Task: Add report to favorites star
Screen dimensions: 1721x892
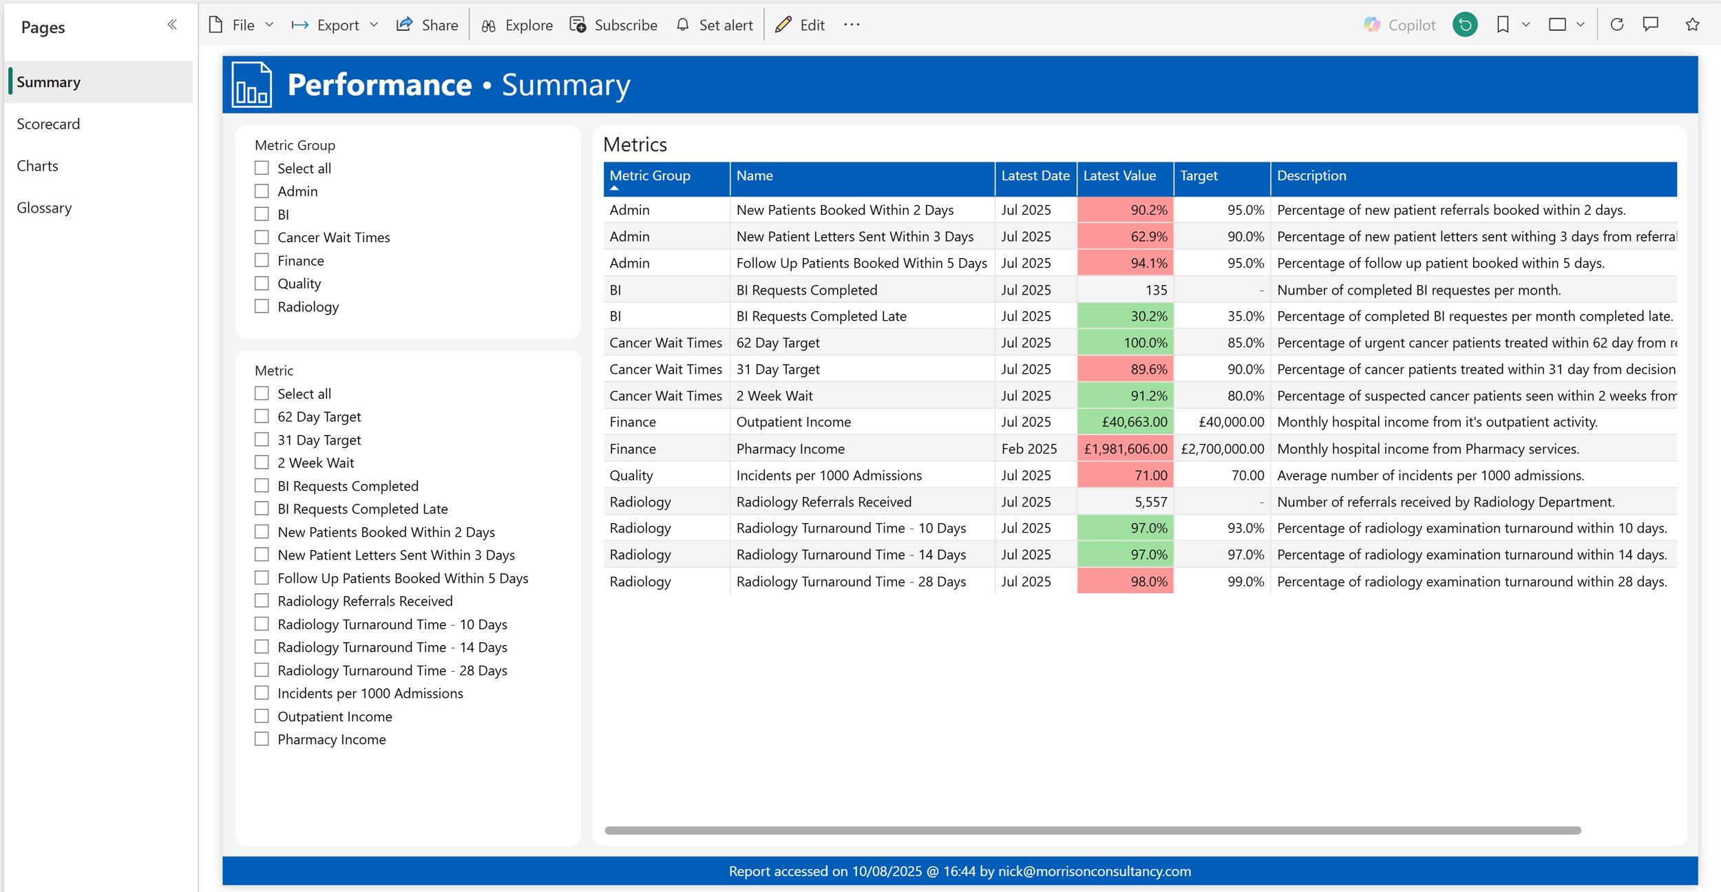Action: (x=1693, y=25)
